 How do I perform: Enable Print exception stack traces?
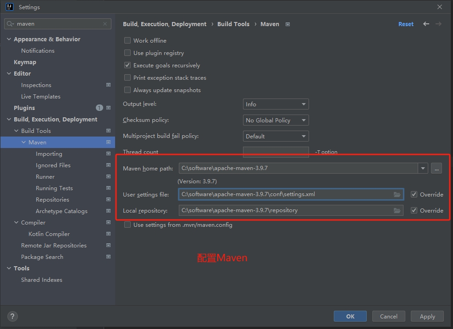tap(127, 78)
